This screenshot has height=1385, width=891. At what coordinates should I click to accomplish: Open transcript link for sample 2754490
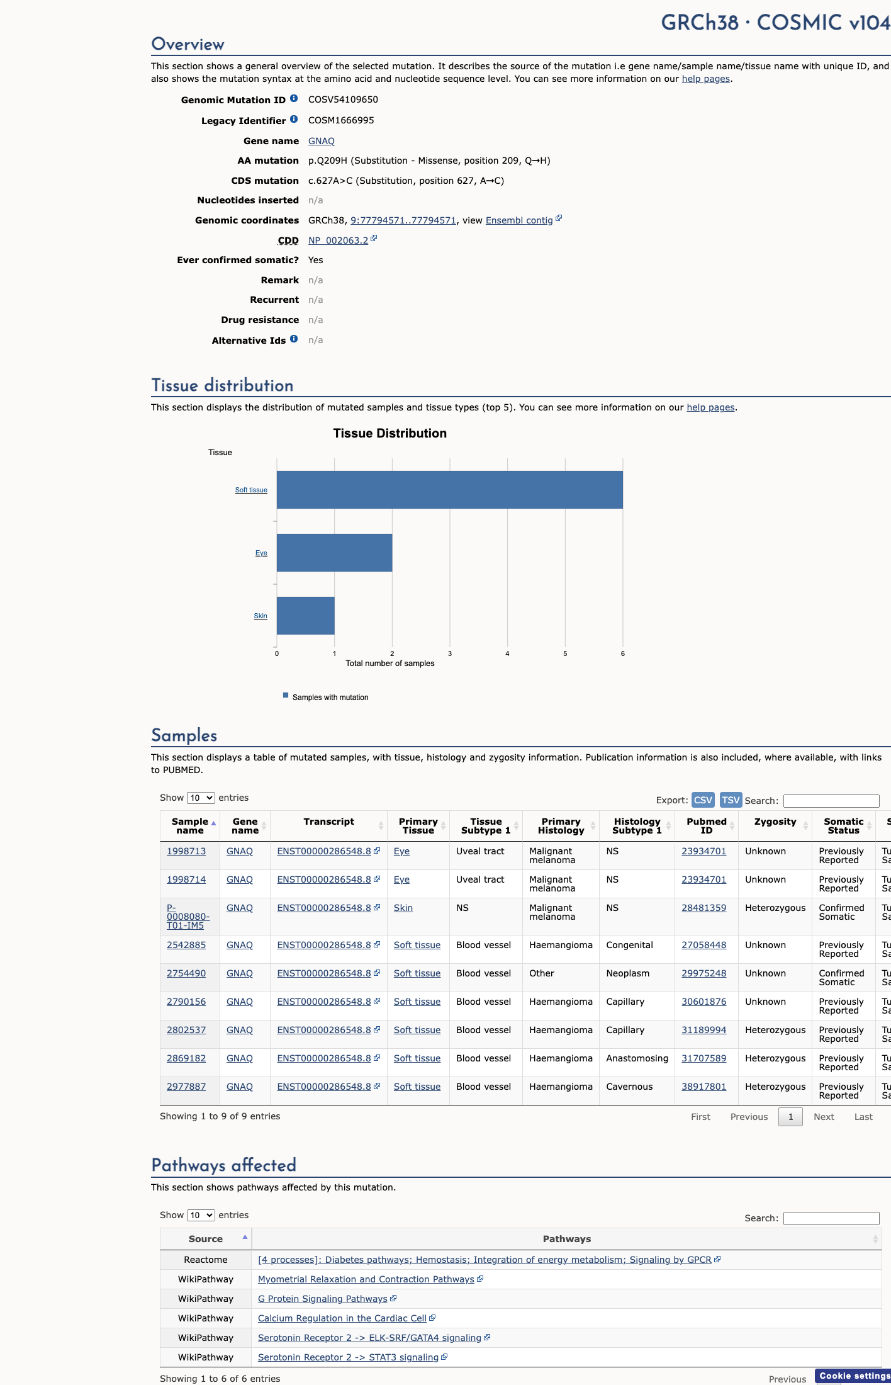[324, 973]
